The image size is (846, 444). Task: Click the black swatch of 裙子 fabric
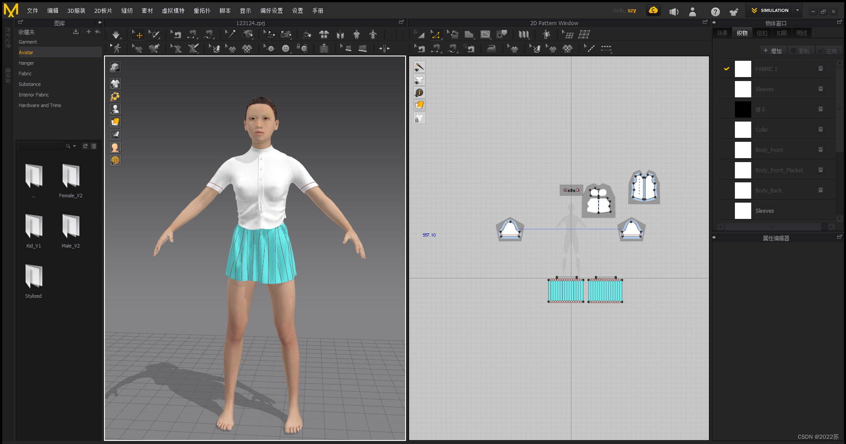tap(743, 110)
